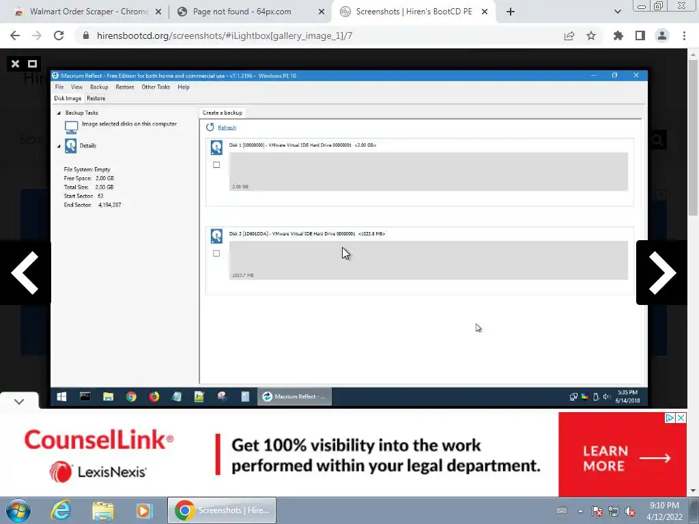The height and width of the screenshot is (524, 699).
Task: Click the Image selected disks computer icon
Action: coord(71,128)
